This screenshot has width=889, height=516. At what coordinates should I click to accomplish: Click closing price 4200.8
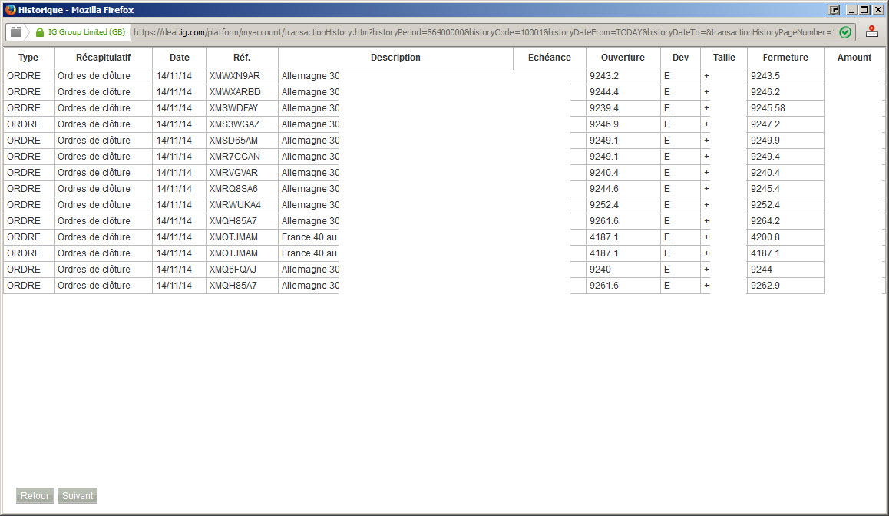tap(765, 237)
